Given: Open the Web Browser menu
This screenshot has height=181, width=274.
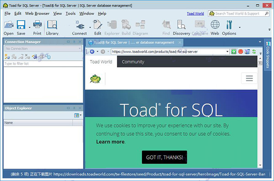Looking at the screenshot, I should (x=37, y=13).
